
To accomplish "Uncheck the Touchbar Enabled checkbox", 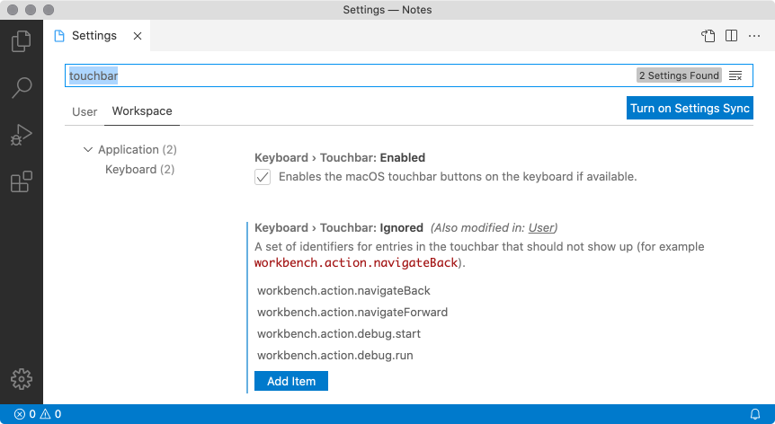I will 263,177.
